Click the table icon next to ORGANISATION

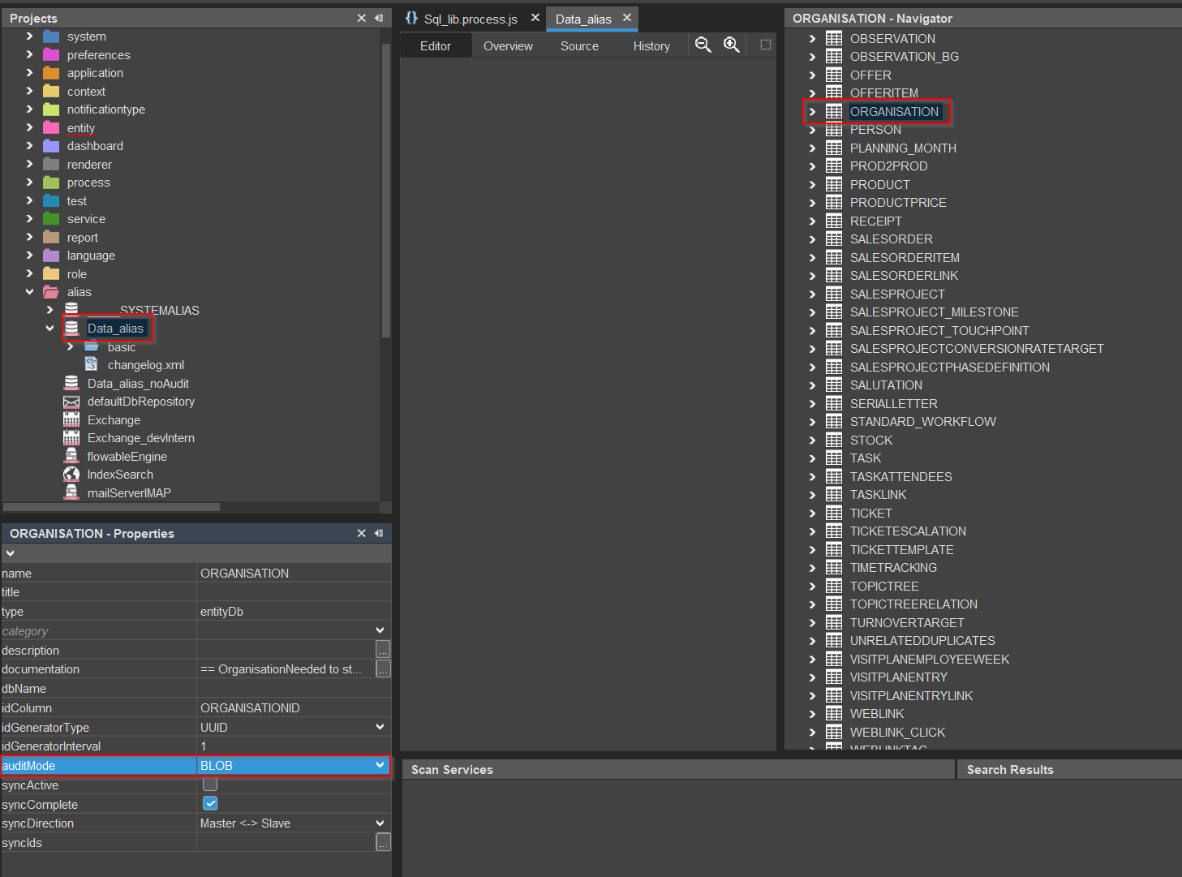[834, 111]
